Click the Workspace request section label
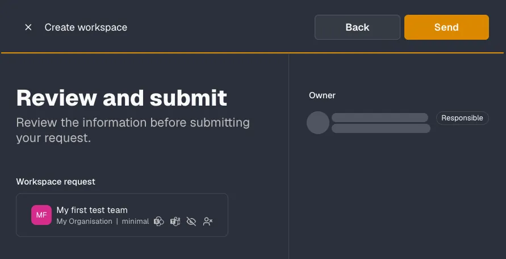 click(x=56, y=182)
